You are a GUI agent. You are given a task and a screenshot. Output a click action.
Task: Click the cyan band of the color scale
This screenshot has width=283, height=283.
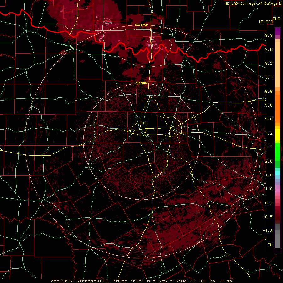[x=278, y=173]
